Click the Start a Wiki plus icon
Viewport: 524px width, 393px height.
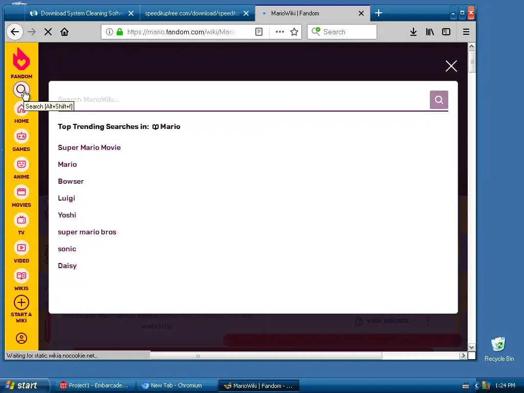[21, 303]
